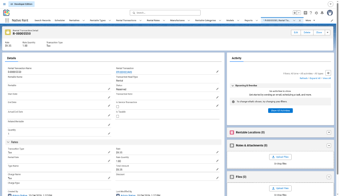Click Upload Files in Notes & Attachments

click(280, 157)
